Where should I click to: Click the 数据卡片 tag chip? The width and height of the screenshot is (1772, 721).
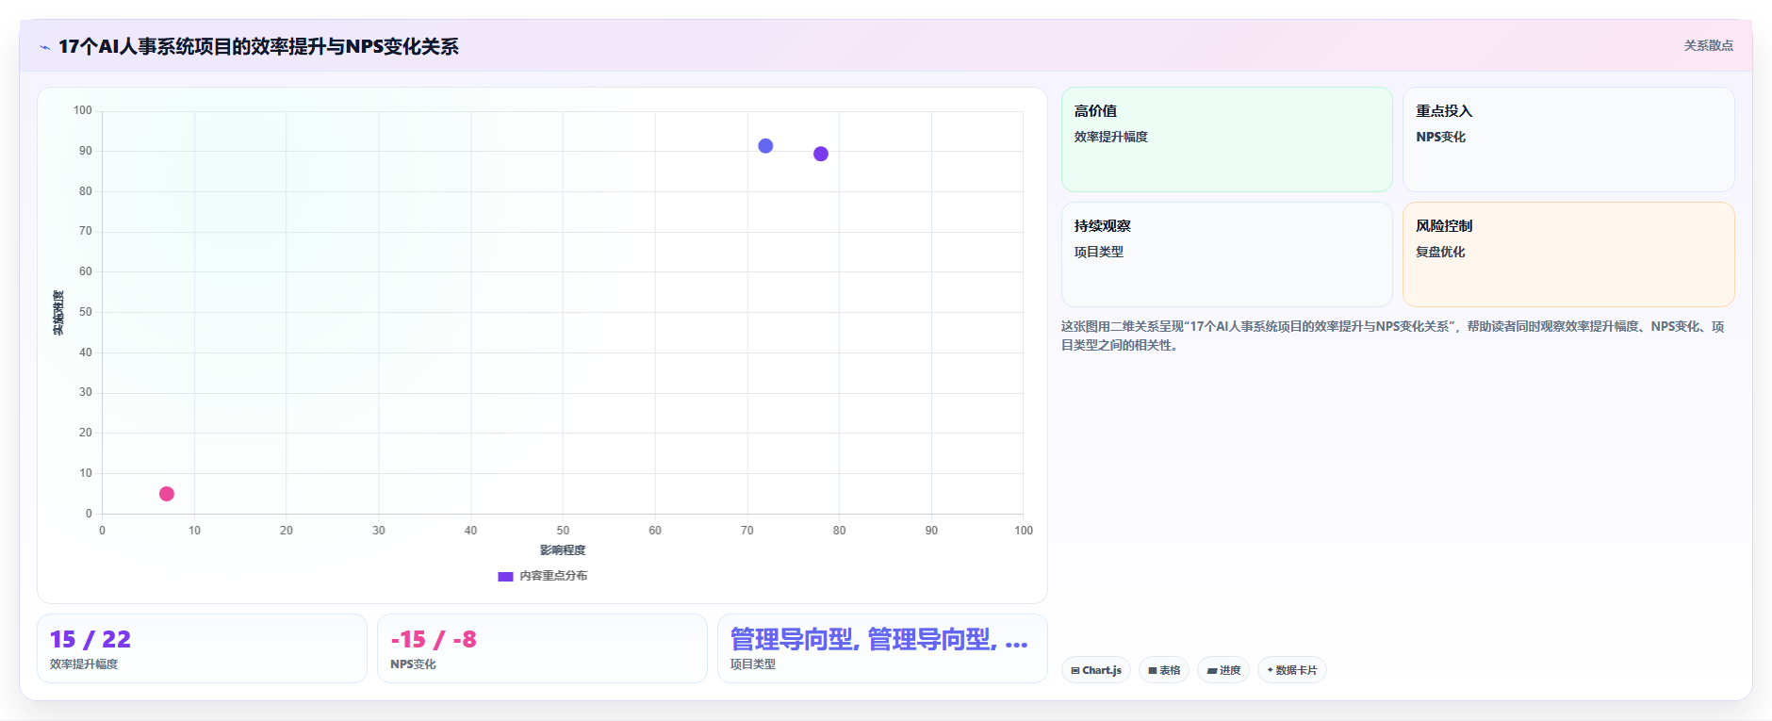click(x=1291, y=670)
